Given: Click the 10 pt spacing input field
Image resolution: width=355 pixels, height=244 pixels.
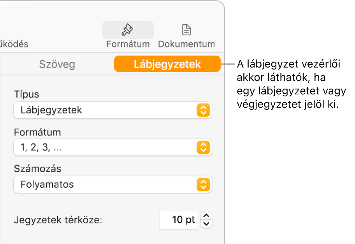Looking at the screenshot, I should (x=179, y=220).
